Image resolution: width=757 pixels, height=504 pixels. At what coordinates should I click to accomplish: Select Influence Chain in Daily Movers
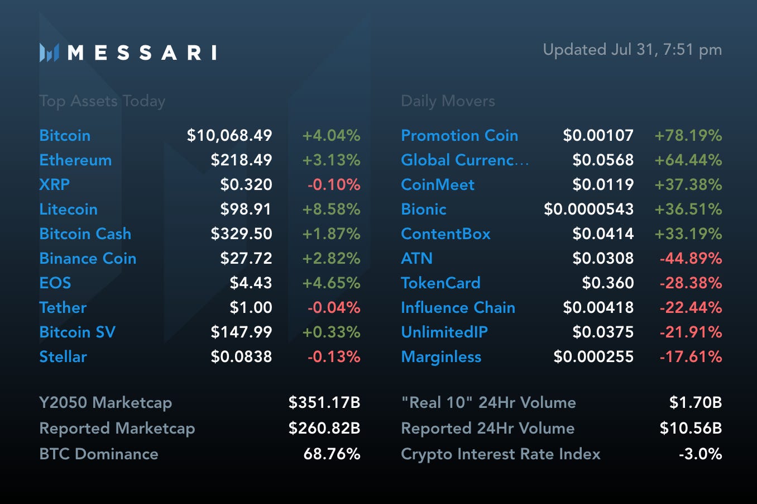click(458, 308)
